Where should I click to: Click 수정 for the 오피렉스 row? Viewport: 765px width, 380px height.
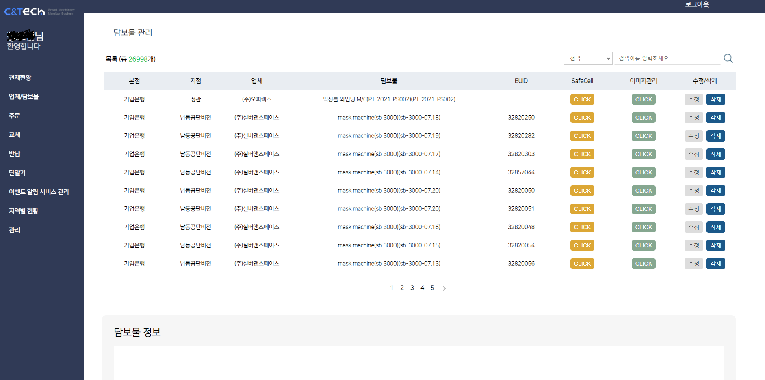coord(693,99)
